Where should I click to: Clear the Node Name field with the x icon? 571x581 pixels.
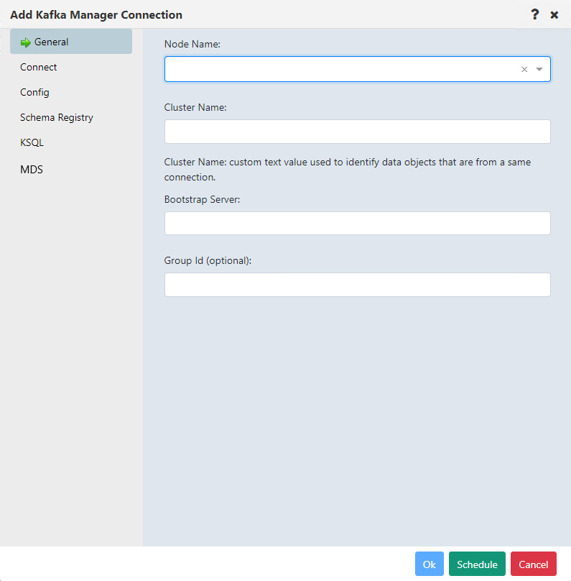(524, 69)
